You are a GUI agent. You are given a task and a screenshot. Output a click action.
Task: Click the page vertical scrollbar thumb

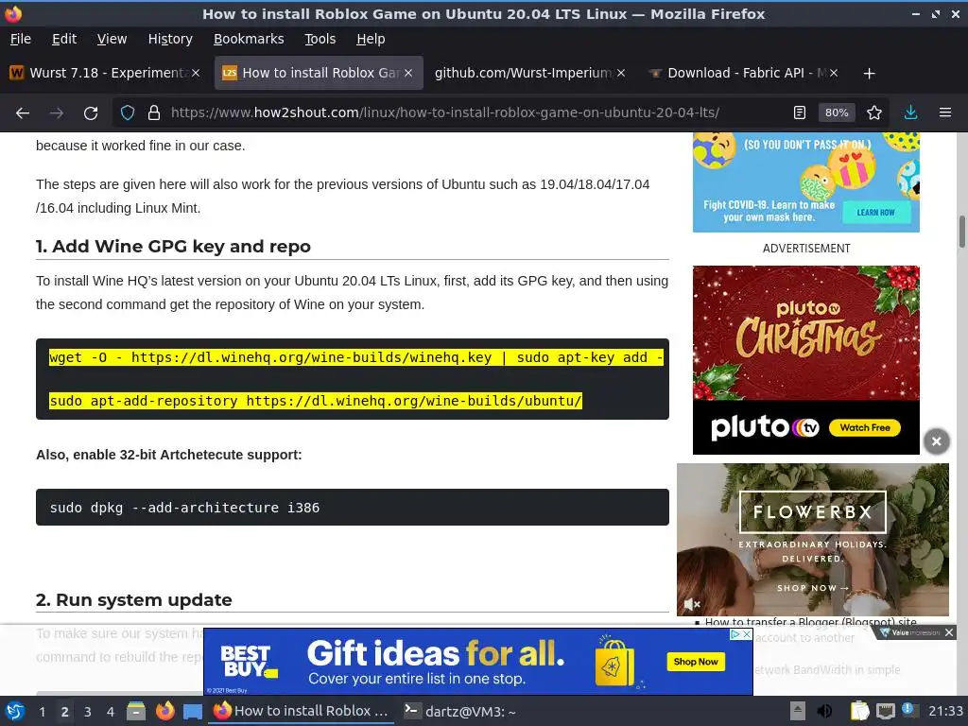(x=961, y=232)
